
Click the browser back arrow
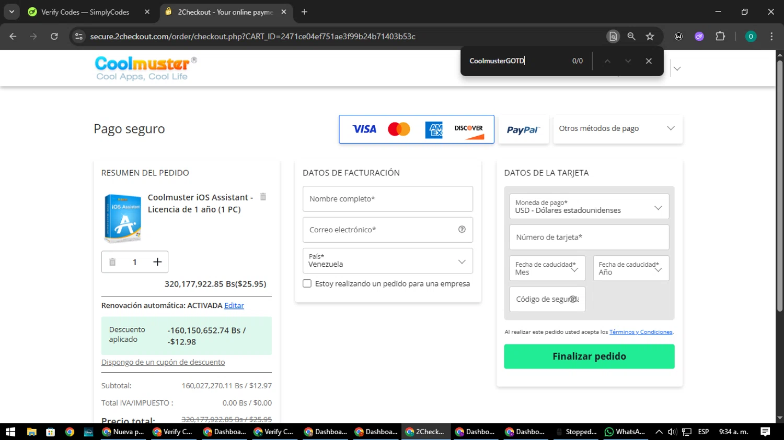(13, 37)
